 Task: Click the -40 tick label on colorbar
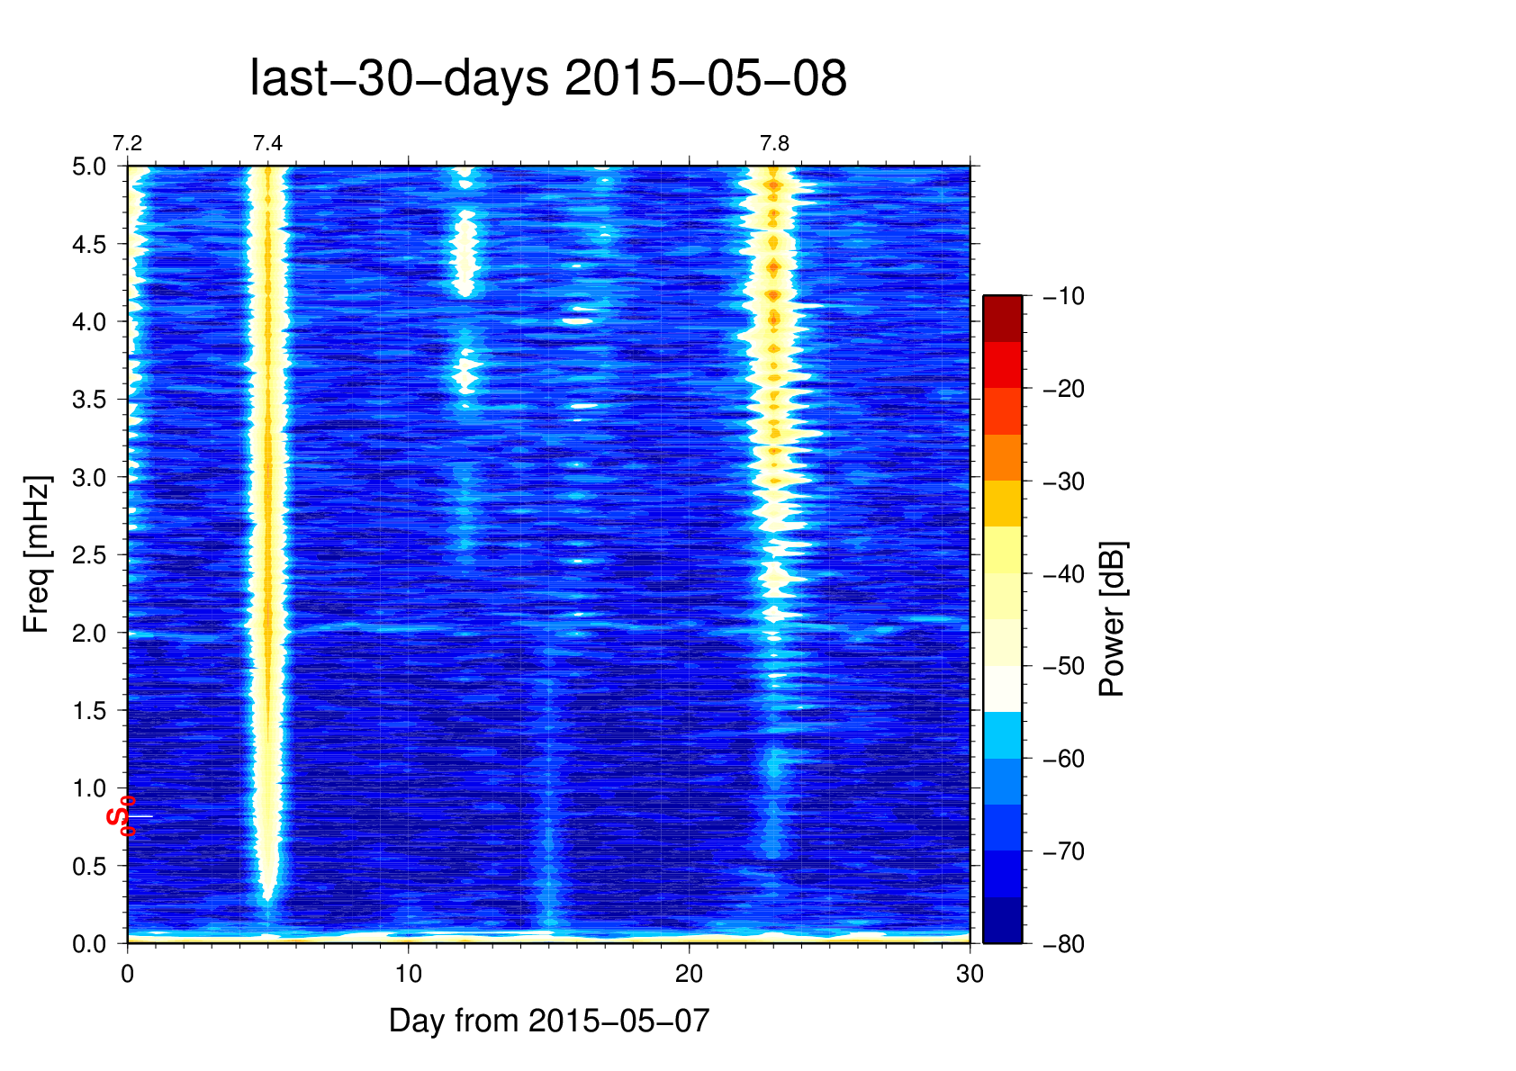coord(1064,574)
